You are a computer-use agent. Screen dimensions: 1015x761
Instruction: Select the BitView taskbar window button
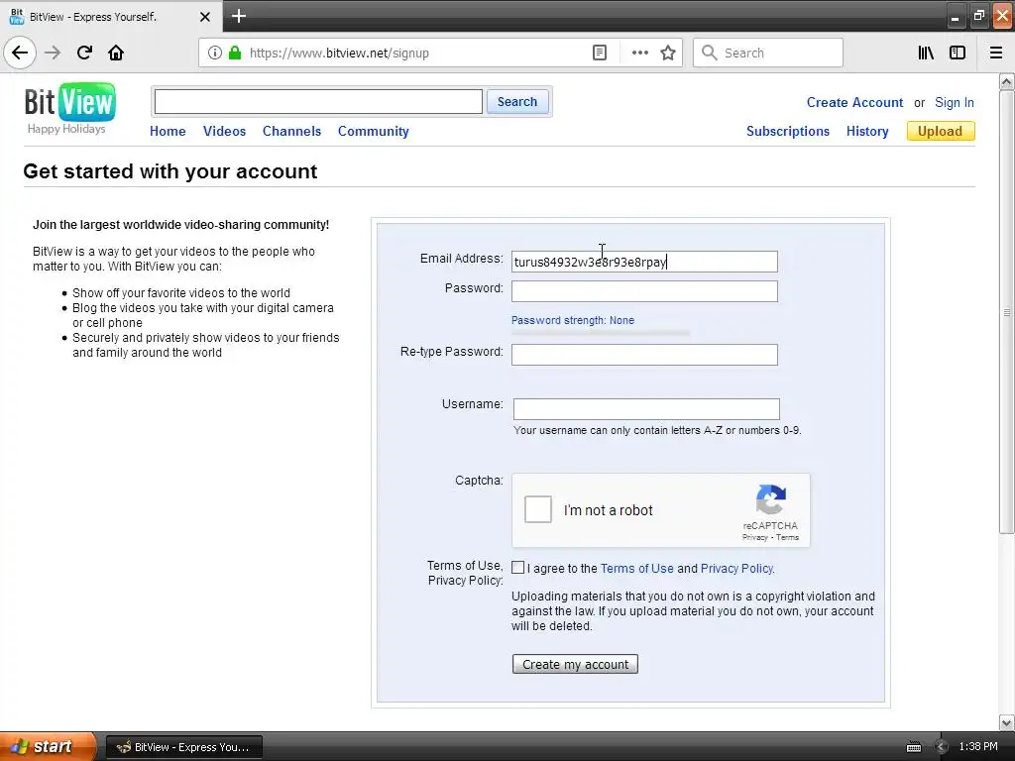click(183, 747)
